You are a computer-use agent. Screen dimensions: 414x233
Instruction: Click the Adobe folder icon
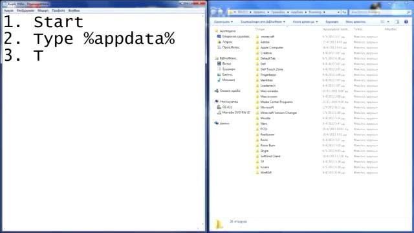point(257,42)
